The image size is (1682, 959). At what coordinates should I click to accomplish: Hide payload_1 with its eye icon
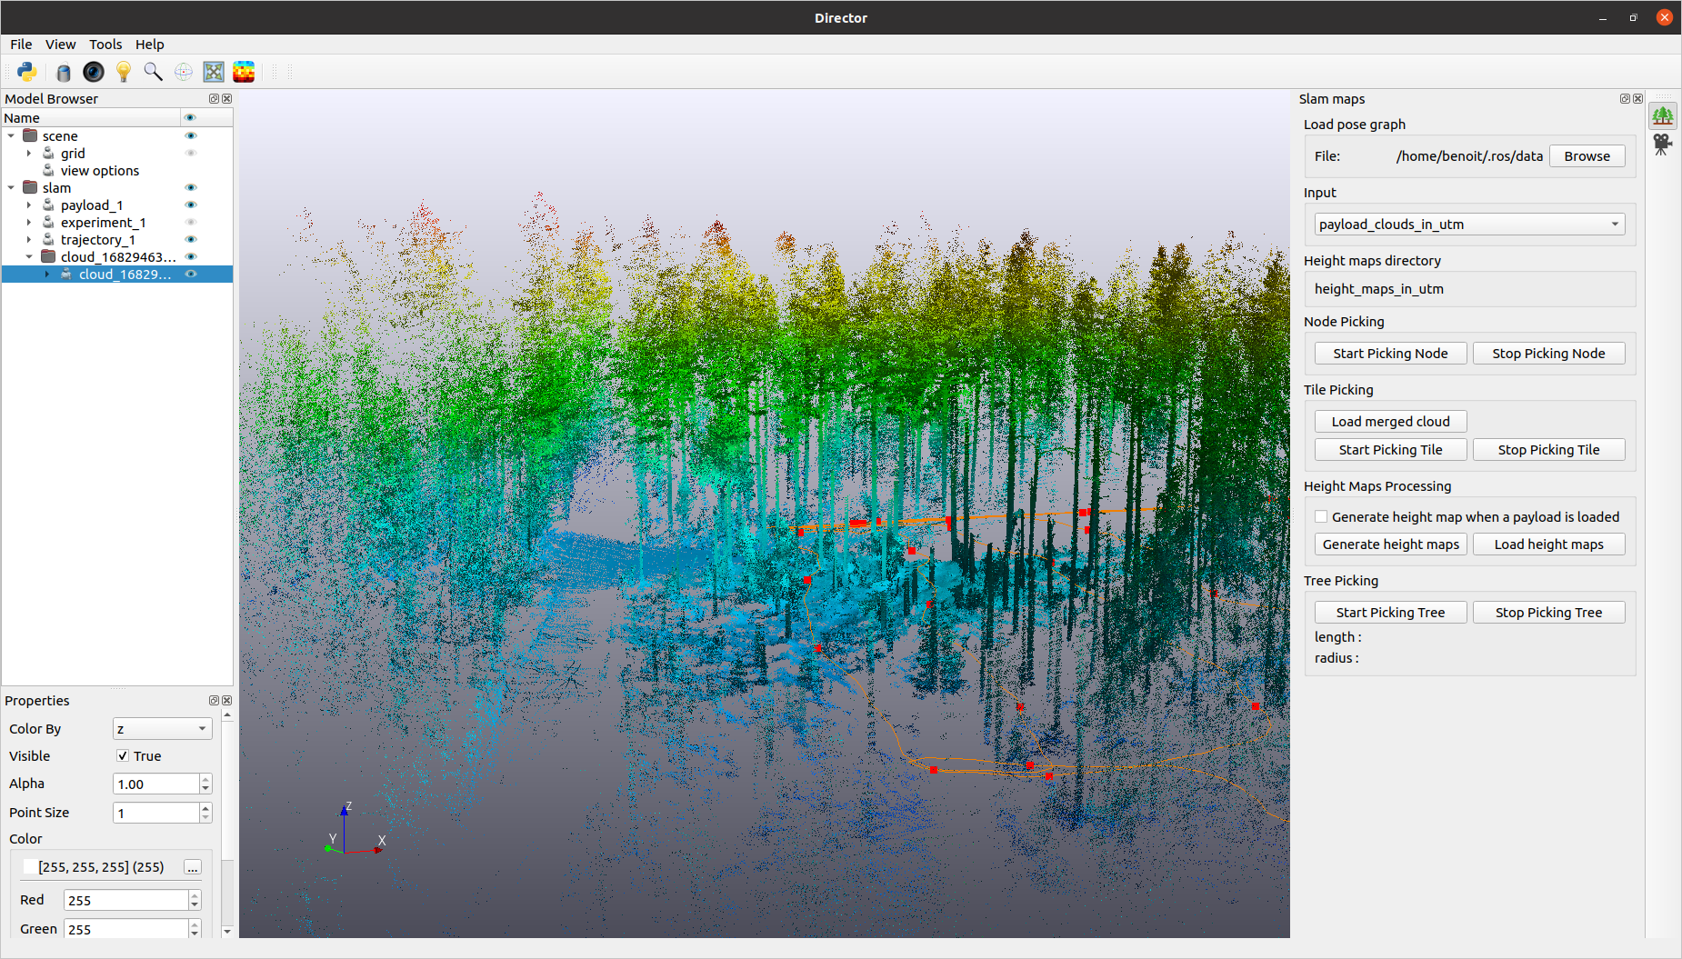[x=191, y=205]
